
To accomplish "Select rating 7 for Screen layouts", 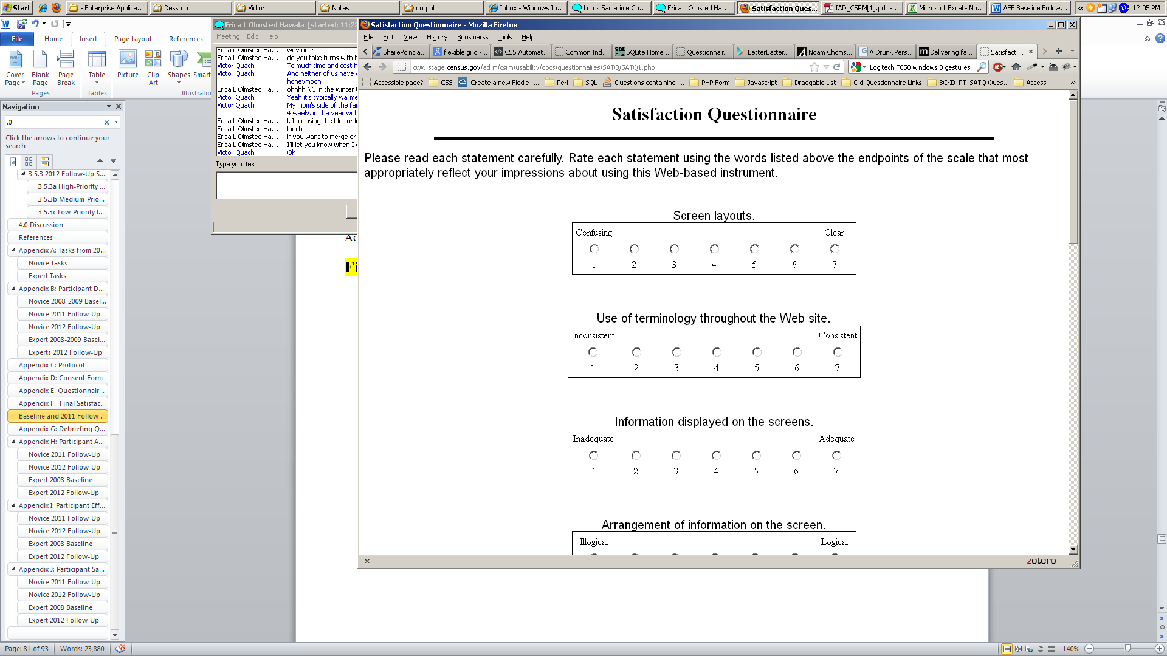I will point(835,249).
